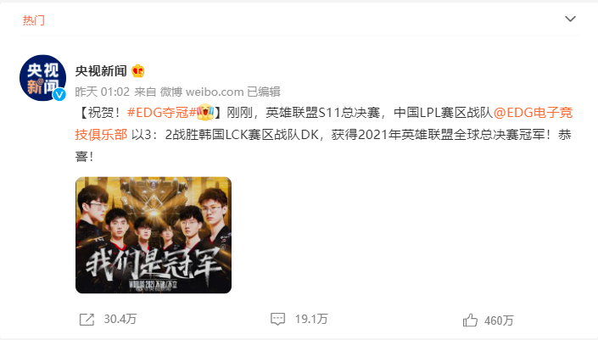Click the repost share icon
This screenshot has width=598, height=340.
point(87,320)
